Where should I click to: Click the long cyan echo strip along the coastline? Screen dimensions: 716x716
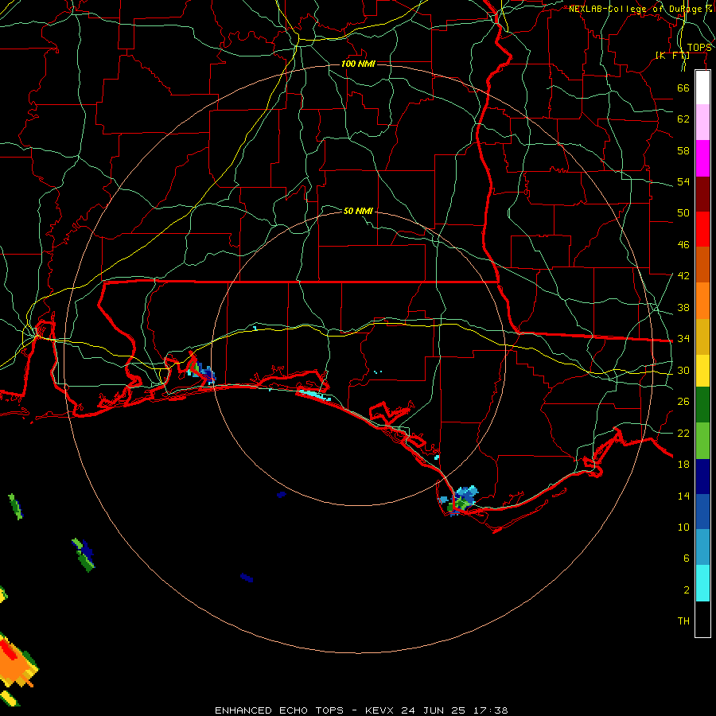click(314, 395)
